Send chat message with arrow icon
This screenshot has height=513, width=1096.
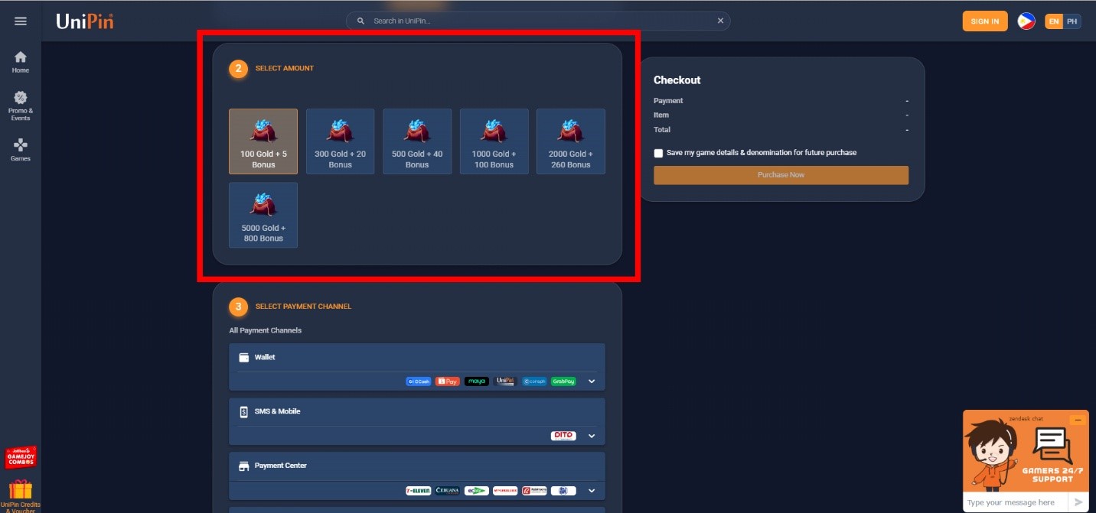click(x=1078, y=502)
